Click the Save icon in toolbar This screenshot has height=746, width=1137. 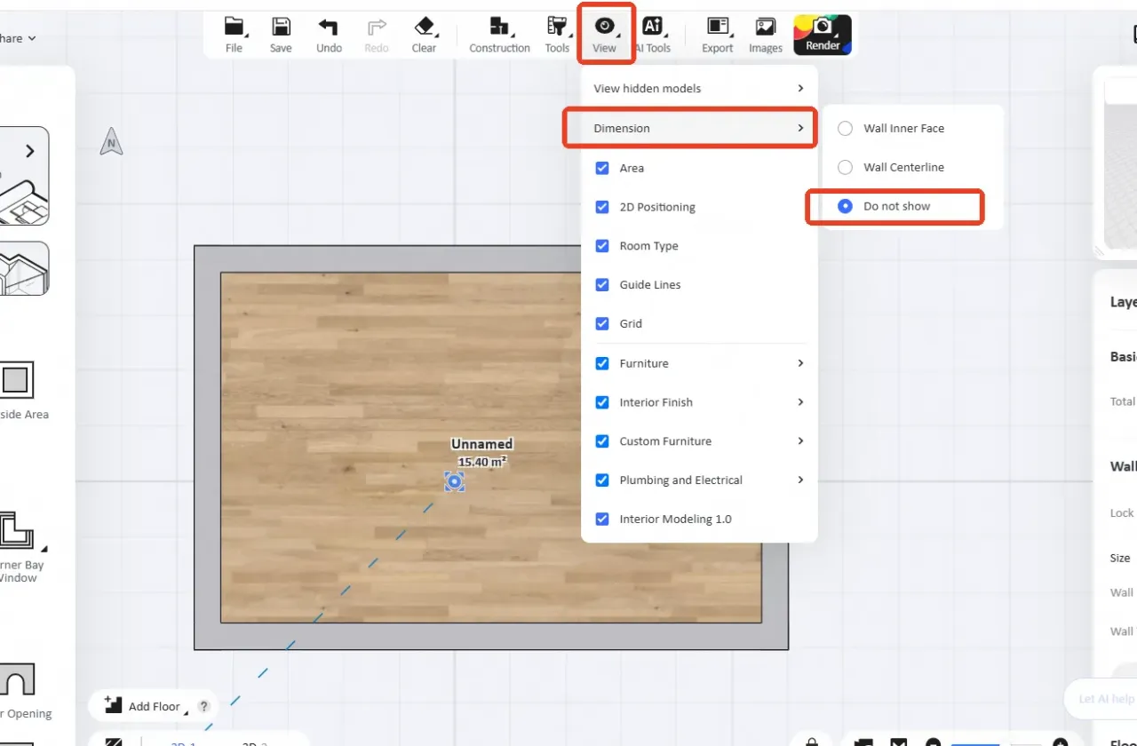point(281,28)
